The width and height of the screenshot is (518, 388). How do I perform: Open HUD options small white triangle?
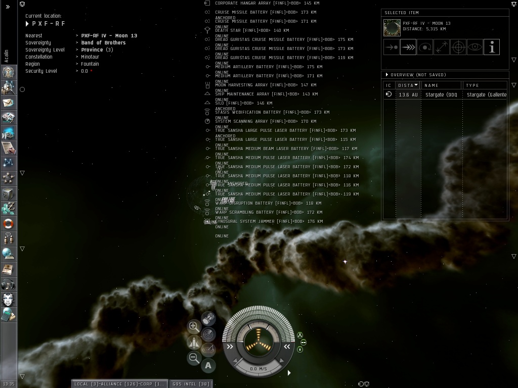289,373
